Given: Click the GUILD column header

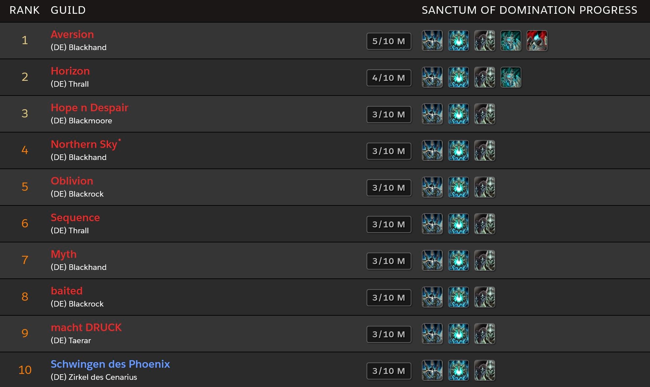Looking at the screenshot, I should click(x=68, y=10).
